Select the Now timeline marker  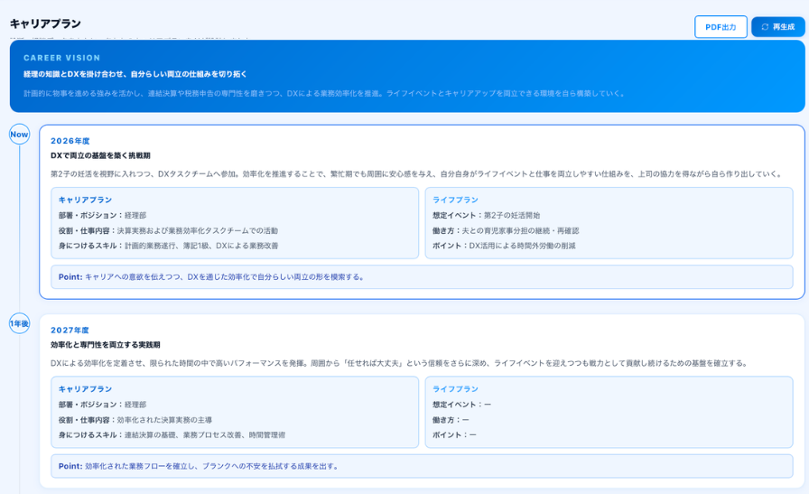(x=19, y=135)
